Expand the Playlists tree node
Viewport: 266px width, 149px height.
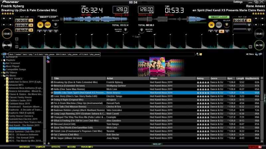tap(2, 60)
